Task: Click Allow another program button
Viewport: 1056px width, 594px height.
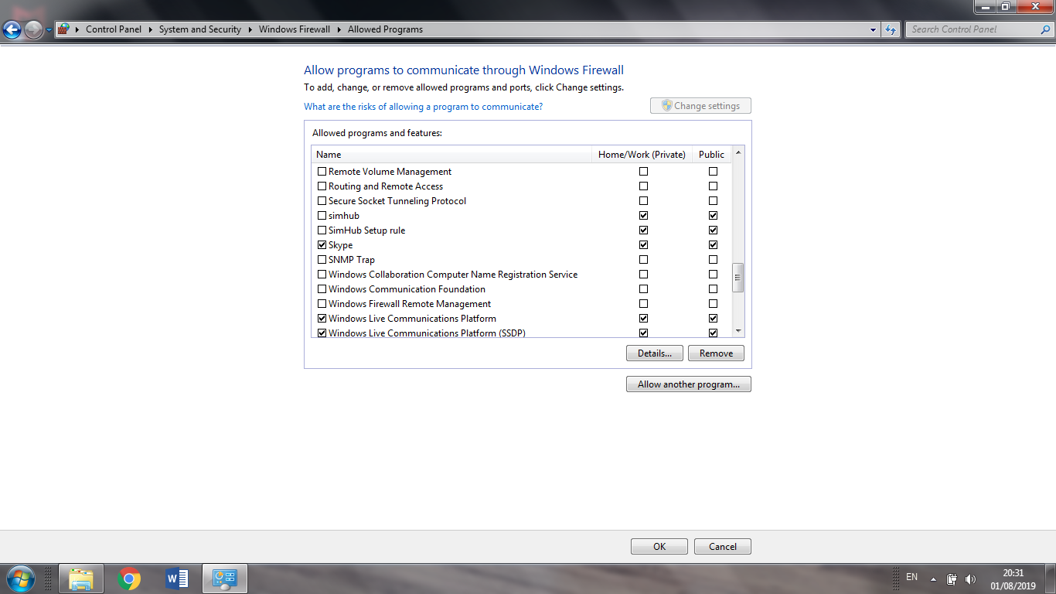Action: [689, 384]
